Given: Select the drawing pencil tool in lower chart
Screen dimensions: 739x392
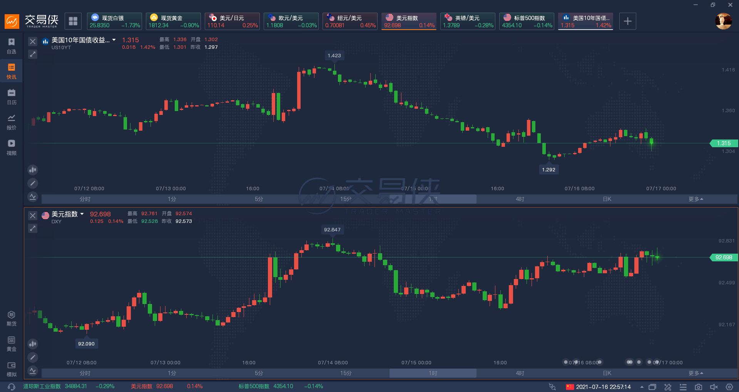Looking at the screenshot, I should click(x=33, y=357).
